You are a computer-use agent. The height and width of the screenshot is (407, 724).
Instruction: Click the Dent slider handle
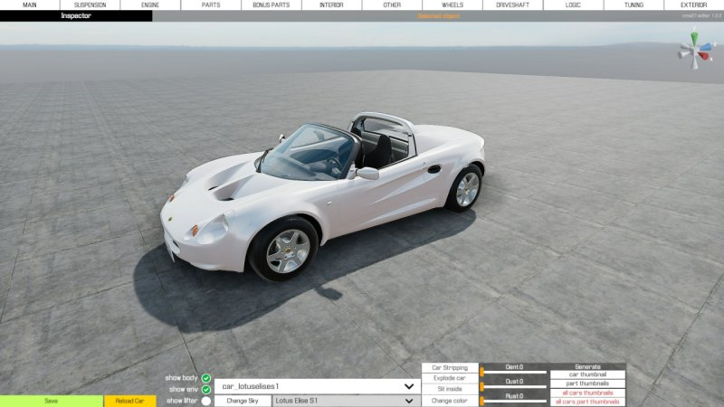(482, 372)
